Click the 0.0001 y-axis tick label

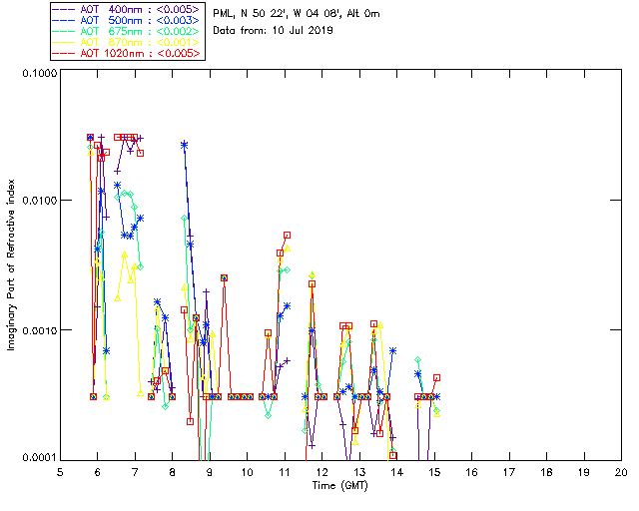[38, 457]
